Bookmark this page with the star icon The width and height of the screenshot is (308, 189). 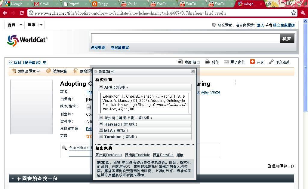click(294, 13)
